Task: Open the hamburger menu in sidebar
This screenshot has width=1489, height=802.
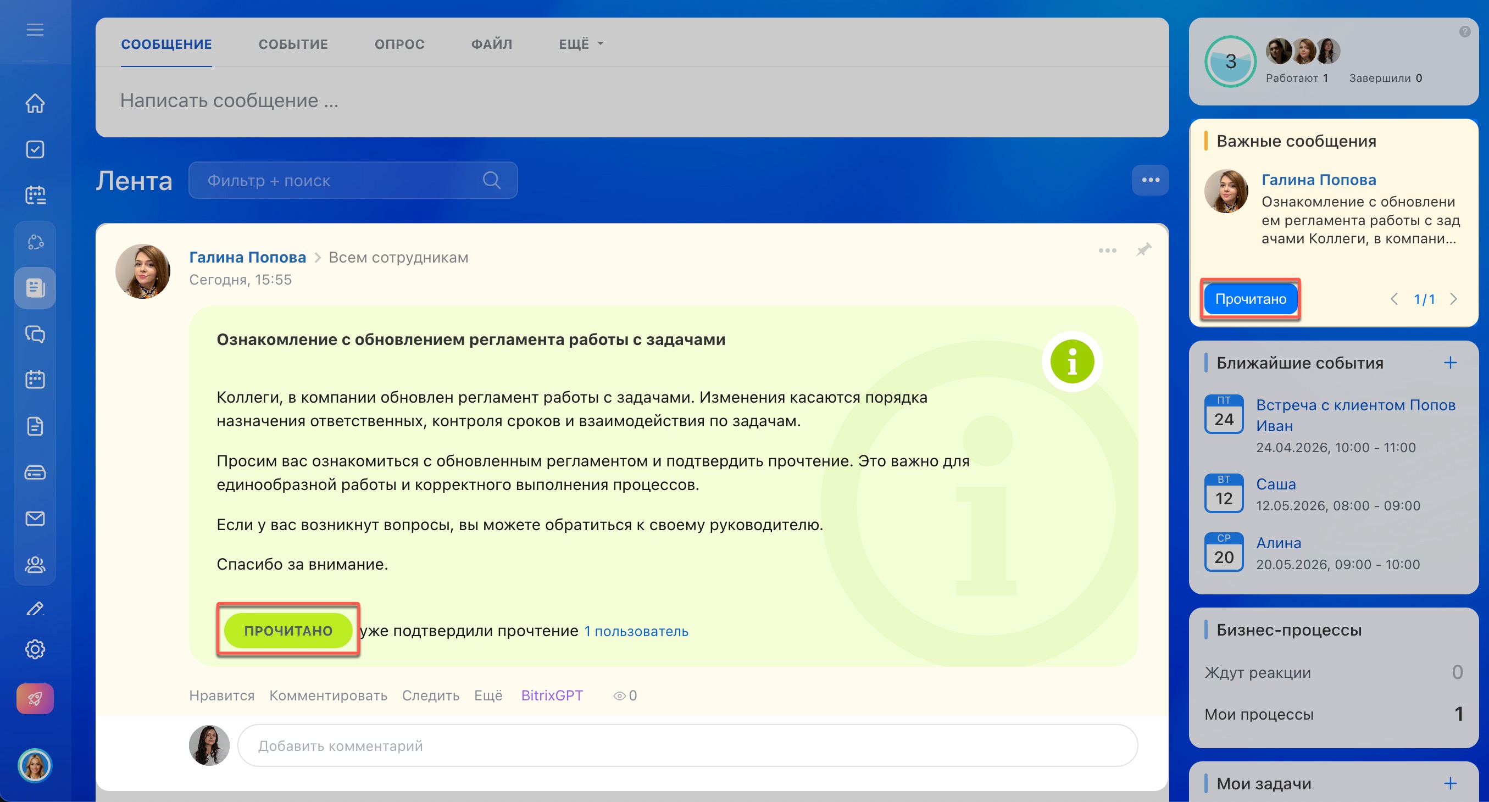Action: tap(35, 29)
